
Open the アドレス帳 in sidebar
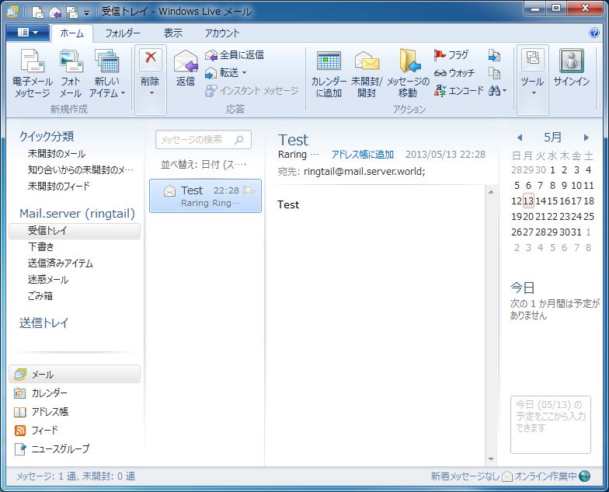41,412
